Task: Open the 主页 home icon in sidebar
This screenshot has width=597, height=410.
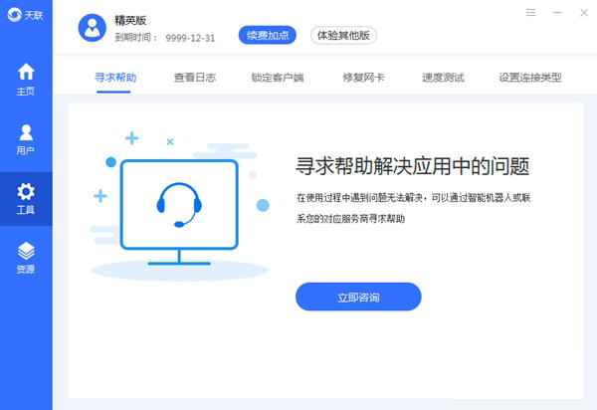Action: pyautogui.click(x=26, y=72)
